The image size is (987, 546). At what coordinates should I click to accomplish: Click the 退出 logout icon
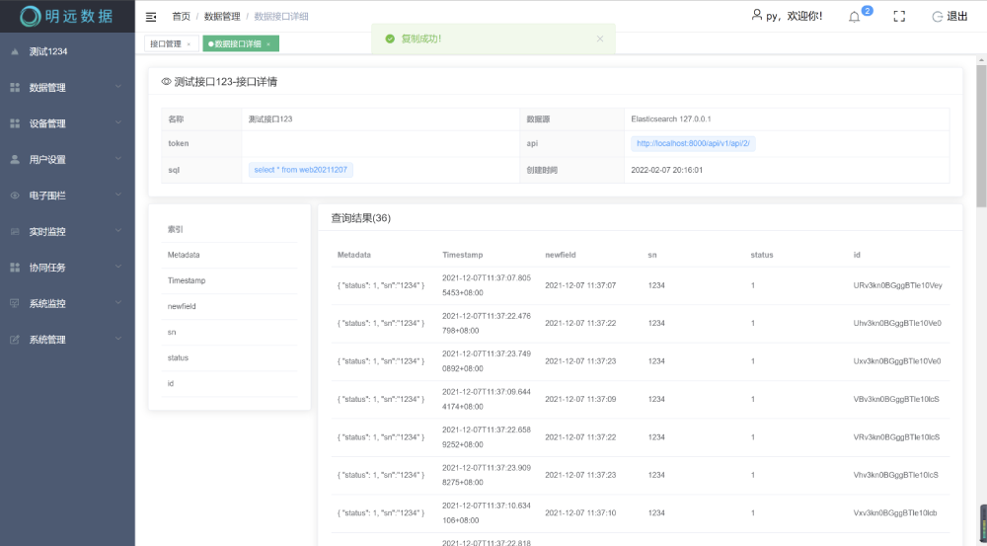pos(938,17)
